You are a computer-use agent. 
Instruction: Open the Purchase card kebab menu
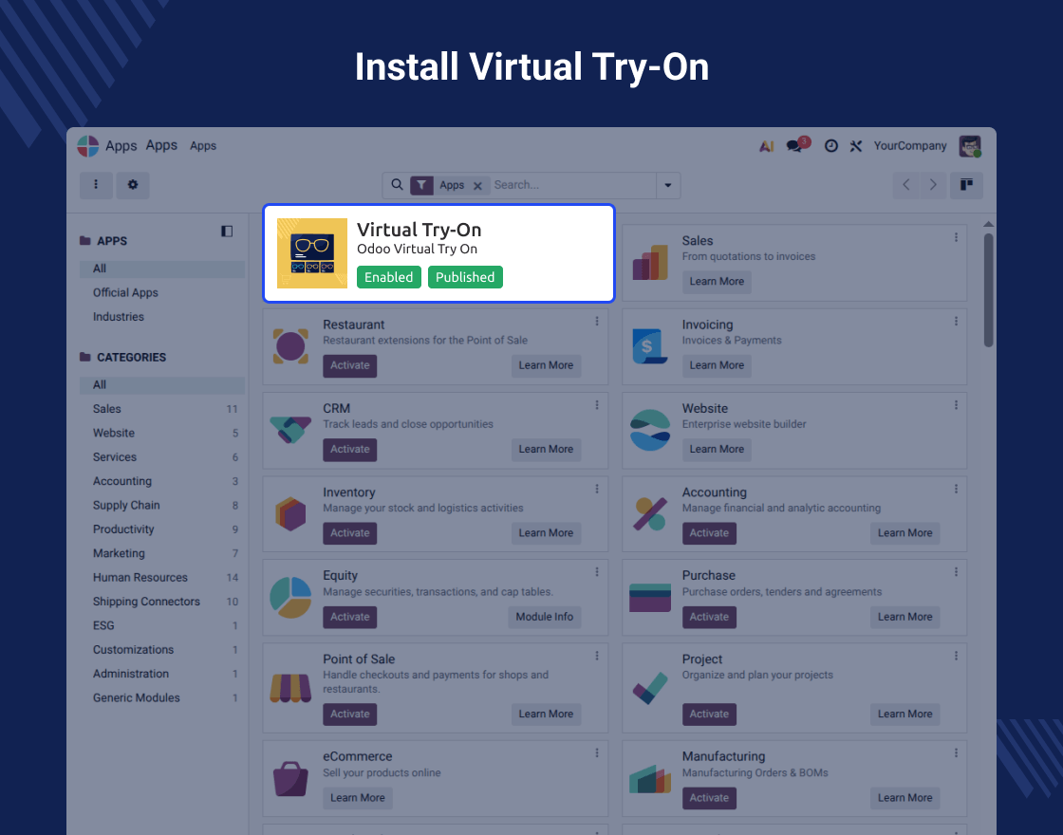point(956,572)
